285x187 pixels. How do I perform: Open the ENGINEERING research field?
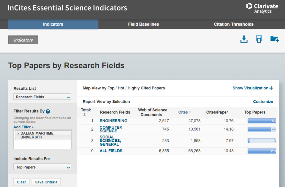point(113,121)
